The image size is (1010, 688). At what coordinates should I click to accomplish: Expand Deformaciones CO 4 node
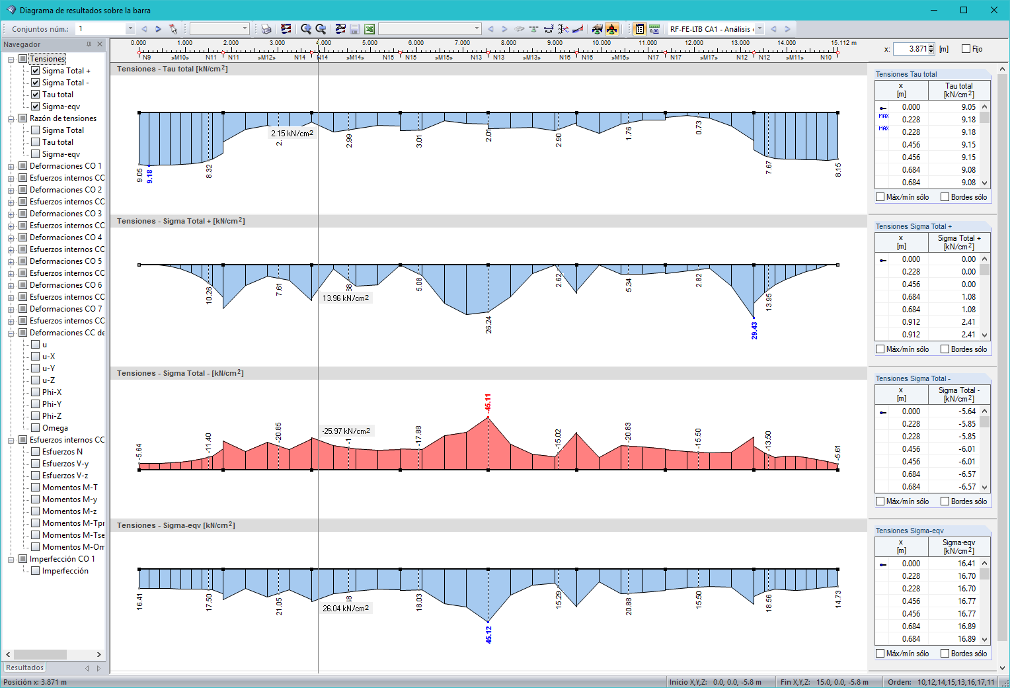[x=11, y=237]
